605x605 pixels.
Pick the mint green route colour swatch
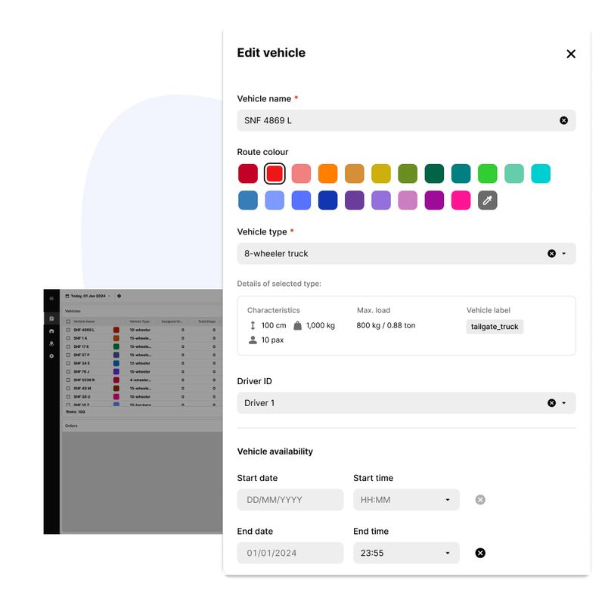[514, 174]
